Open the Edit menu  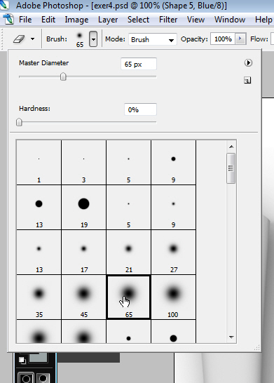click(x=48, y=20)
